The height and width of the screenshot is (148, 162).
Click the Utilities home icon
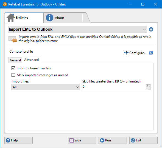(10, 18)
